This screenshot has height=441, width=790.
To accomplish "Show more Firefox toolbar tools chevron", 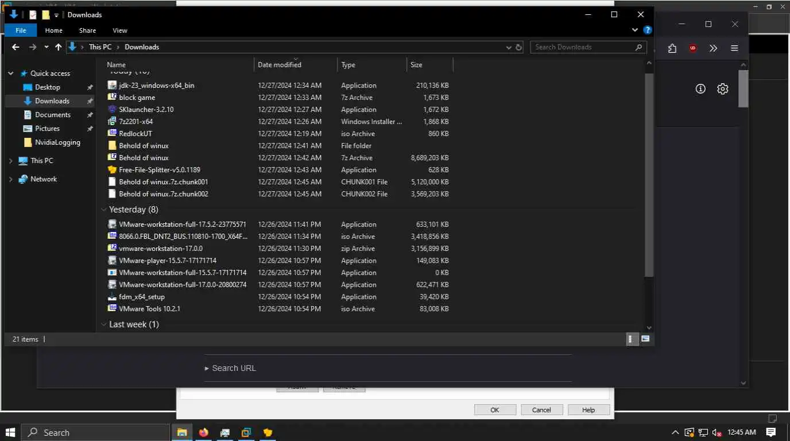I will (713, 48).
